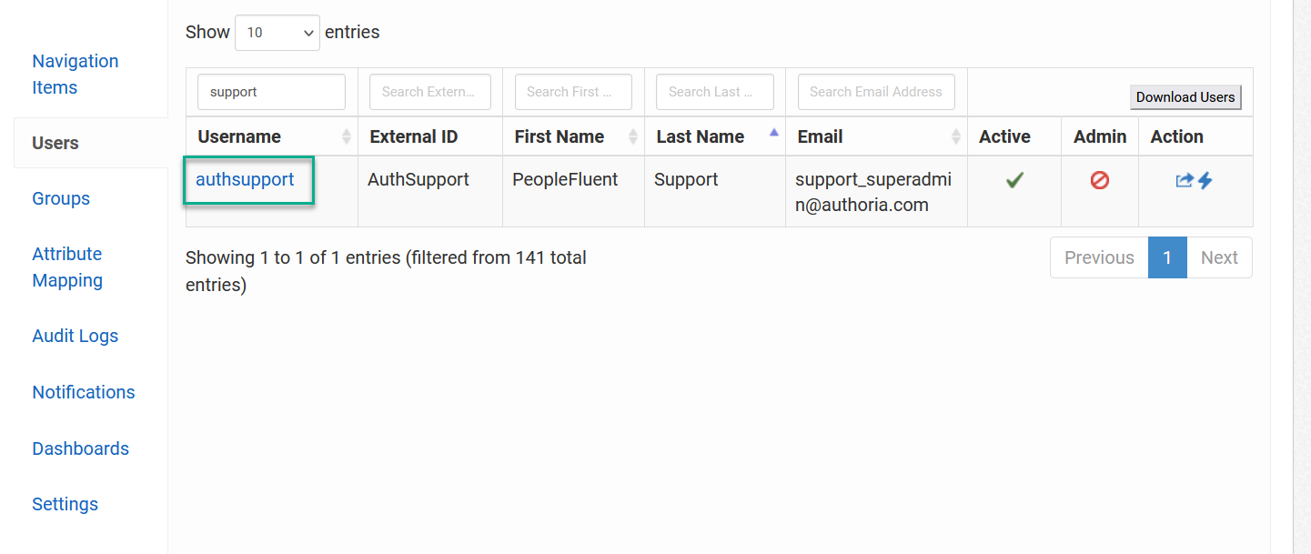This screenshot has height=554, width=1311.
Task: Open Attribute Mapping in sidebar
Action: tap(67, 267)
